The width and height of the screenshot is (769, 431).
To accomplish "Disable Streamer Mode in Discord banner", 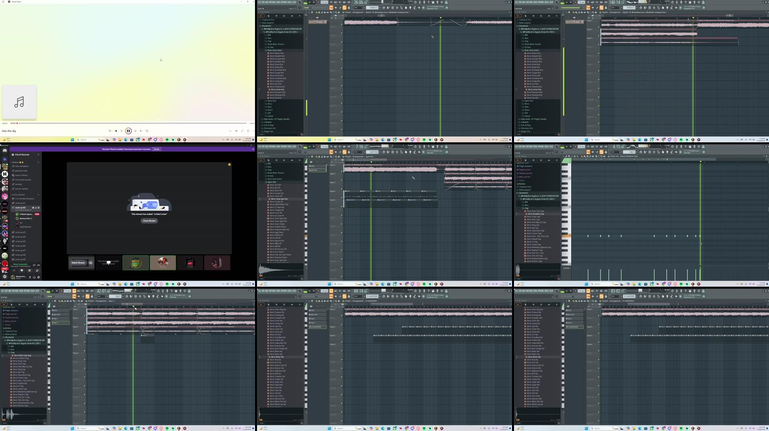I will pyautogui.click(x=157, y=149).
